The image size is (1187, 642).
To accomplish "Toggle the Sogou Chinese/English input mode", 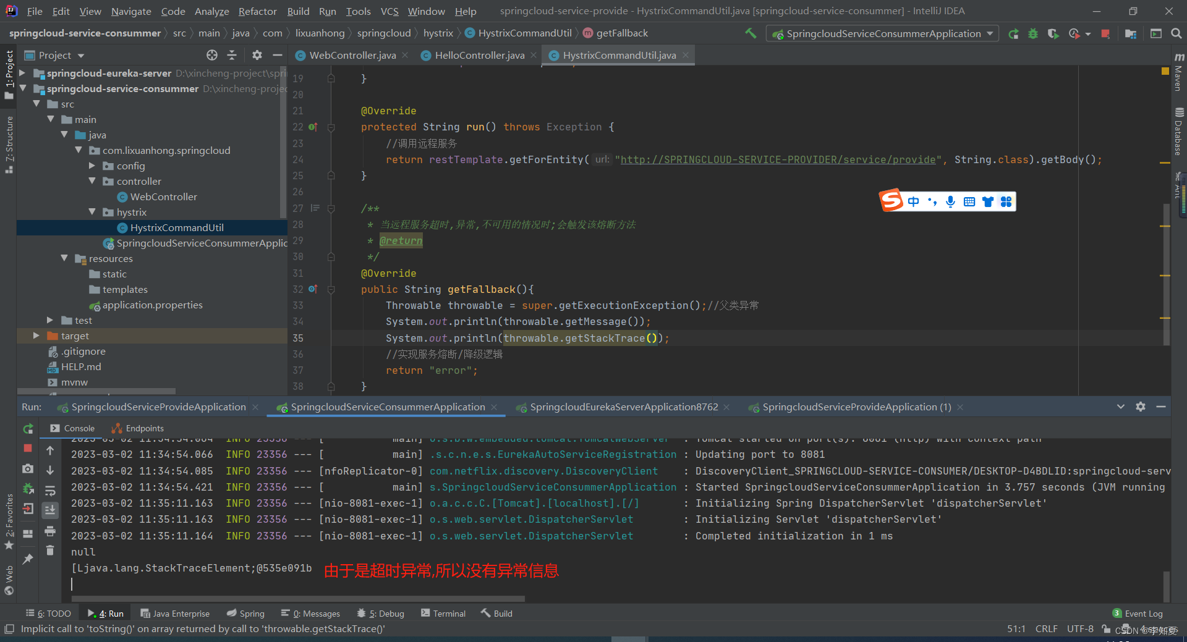I will tap(914, 201).
